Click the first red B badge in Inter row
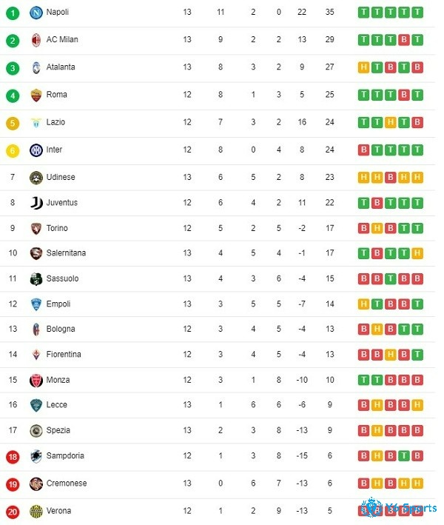Viewport: 444px width, 525px height. [363, 150]
